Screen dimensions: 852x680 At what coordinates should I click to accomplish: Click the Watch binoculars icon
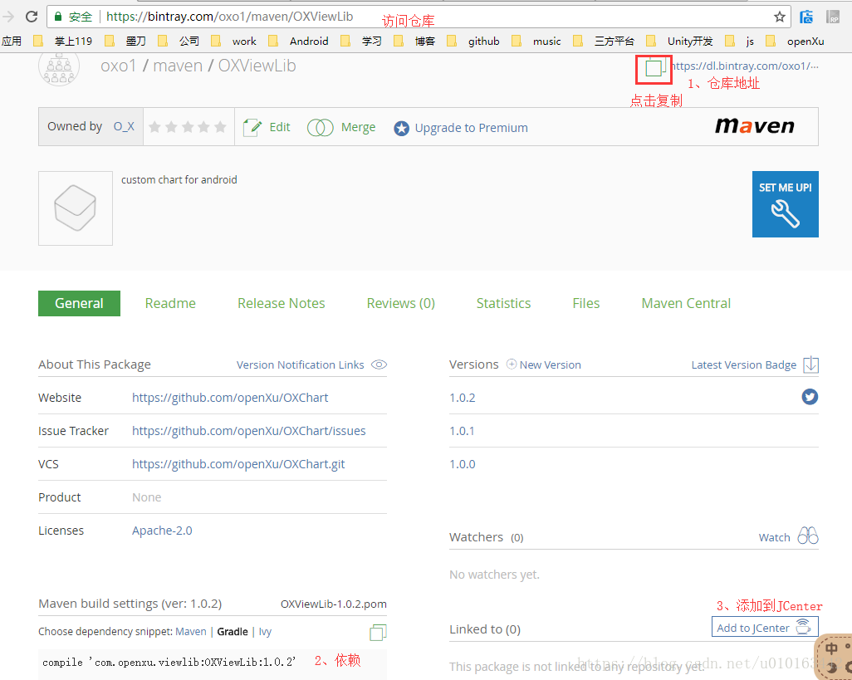pyautogui.click(x=807, y=536)
